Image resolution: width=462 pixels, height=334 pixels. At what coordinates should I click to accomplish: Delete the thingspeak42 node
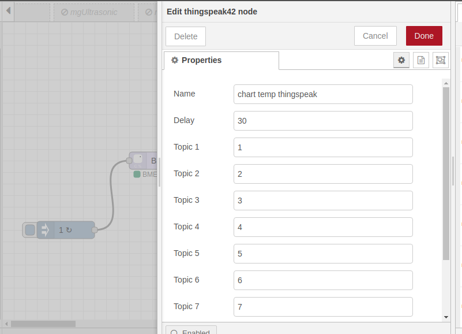click(186, 36)
